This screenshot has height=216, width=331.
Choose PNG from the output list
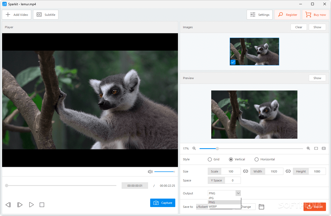[x=224, y=202]
